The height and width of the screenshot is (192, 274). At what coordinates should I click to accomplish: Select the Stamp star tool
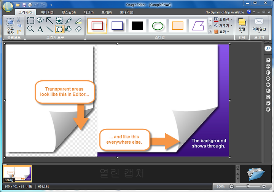point(59,21)
